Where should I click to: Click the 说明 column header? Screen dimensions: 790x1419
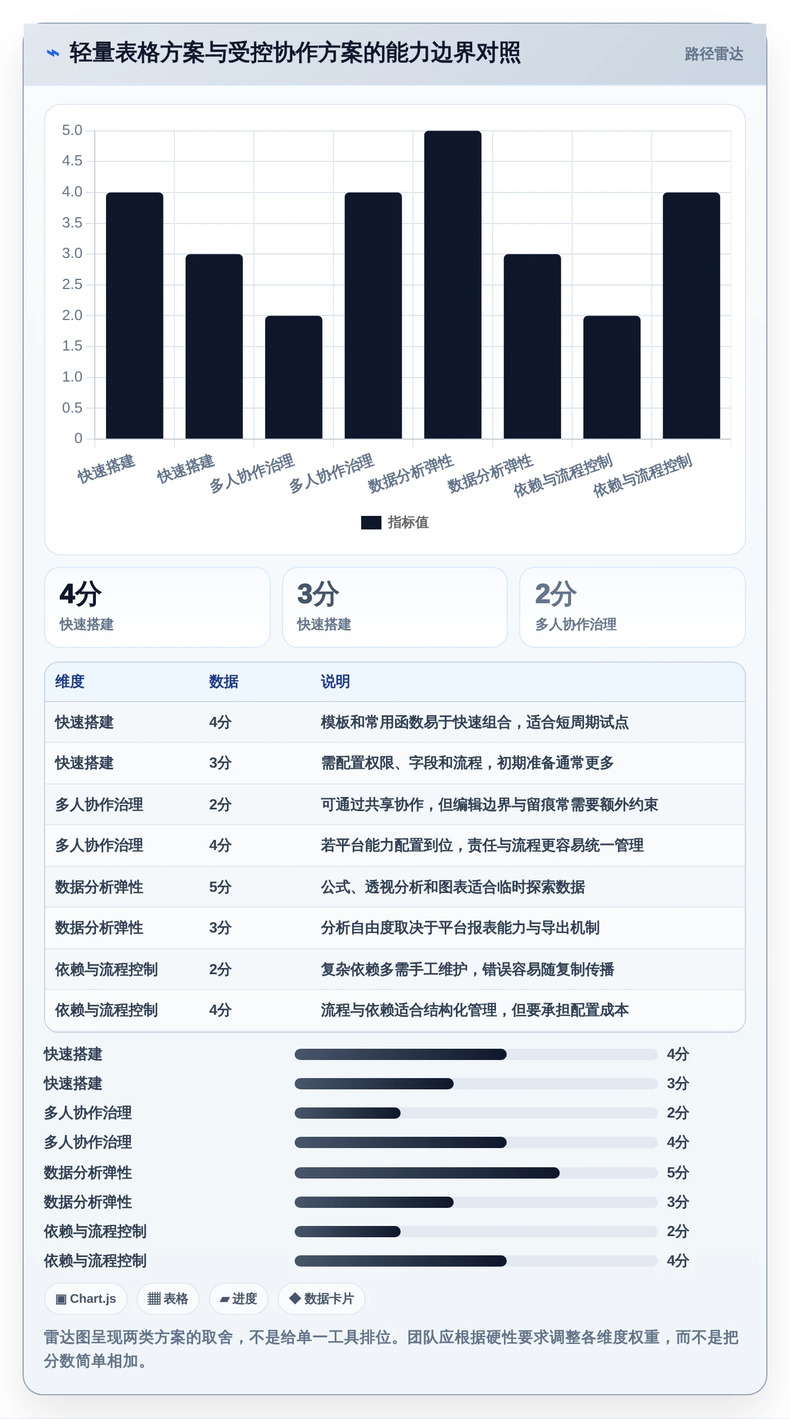tap(336, 682)
